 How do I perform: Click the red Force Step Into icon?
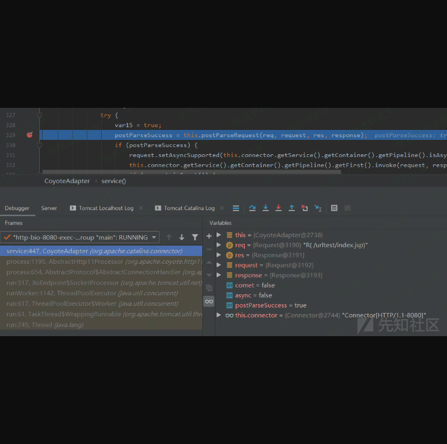pyautogui.click(x=278, y=208)
